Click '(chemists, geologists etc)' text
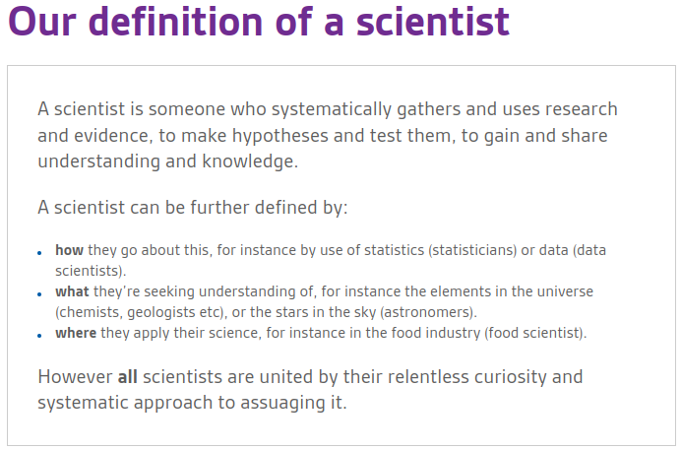681x450 pixels. coord(140,312)
